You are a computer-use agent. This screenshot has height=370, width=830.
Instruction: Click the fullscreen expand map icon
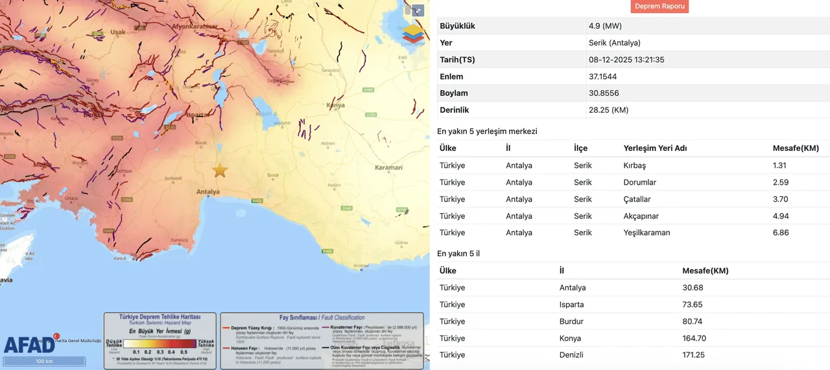click(418, 10)
